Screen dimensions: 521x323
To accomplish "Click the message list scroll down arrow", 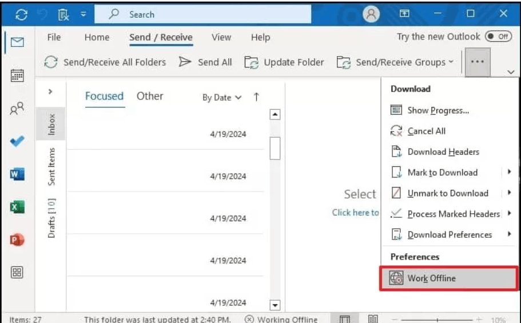I will (x=275, y=305).
